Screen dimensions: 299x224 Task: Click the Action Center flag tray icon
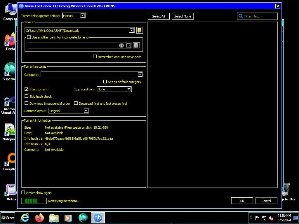tap(257, 218)
